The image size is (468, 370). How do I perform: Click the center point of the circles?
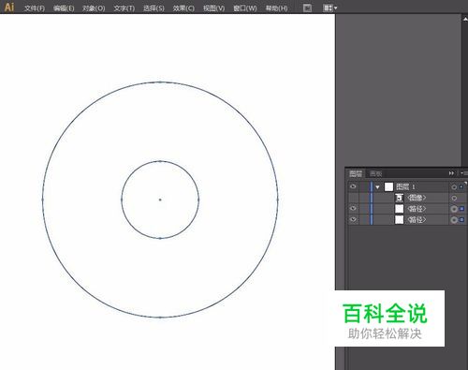(x=160, y=200)
